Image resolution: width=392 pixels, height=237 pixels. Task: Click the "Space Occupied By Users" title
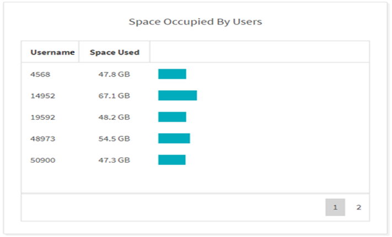[x=195, y=22]
